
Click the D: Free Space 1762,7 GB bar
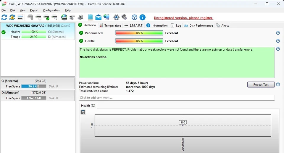(x=34, y=98)
